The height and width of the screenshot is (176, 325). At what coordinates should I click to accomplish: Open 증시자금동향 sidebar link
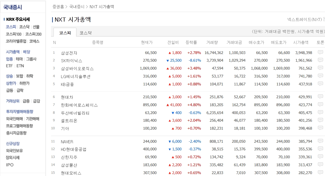[x=16, y=133]
